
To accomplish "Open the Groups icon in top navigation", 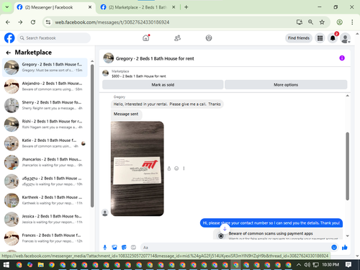I will click(209, 38).
